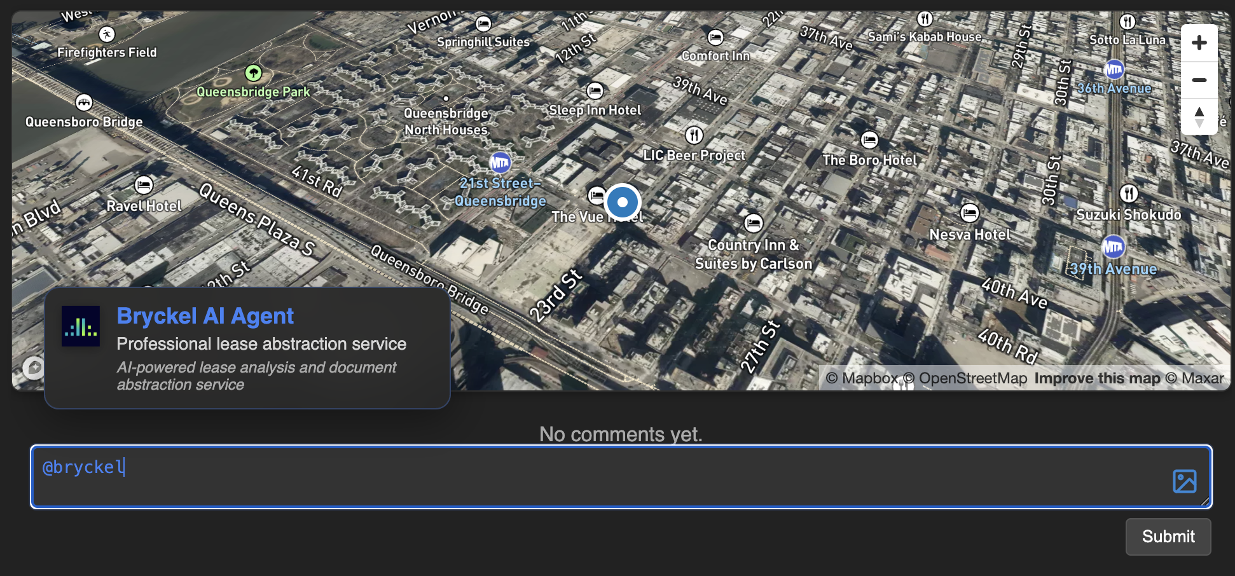Click the Queensbridge Park green marker

coord(254,73)
